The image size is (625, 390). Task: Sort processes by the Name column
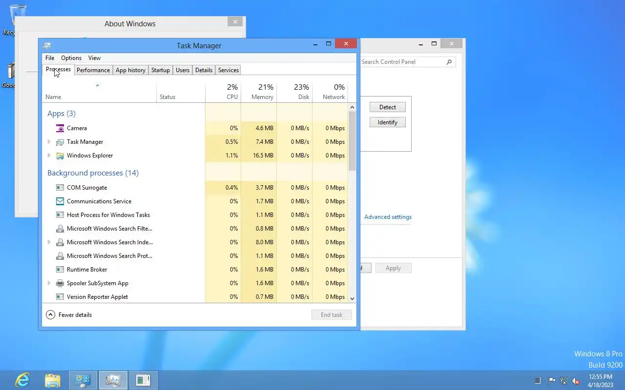(99, 92)
